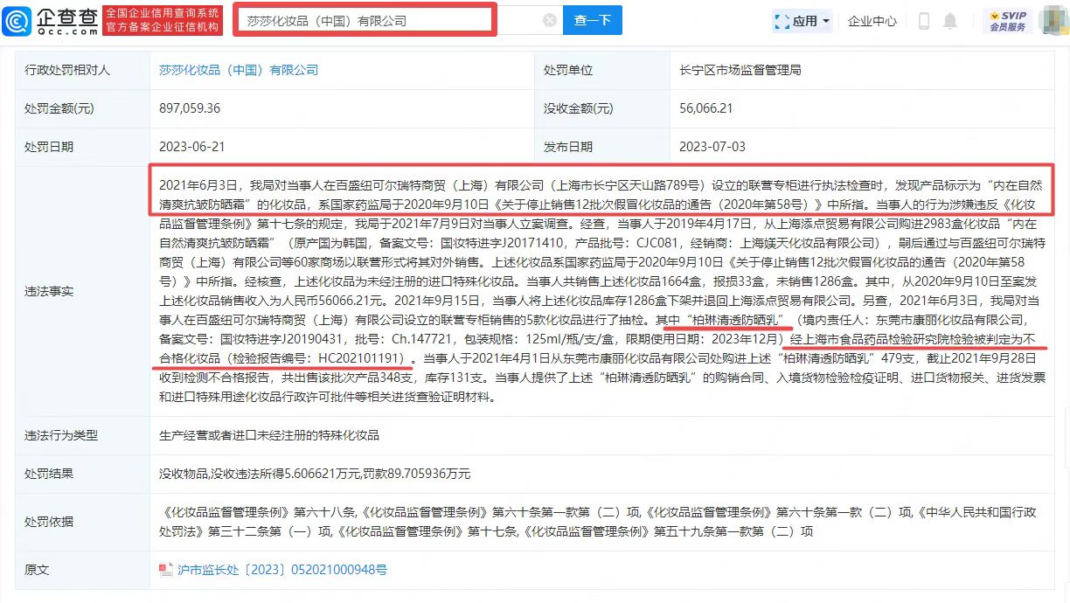Select the penalty date 2023-06-21
This screenshot has height=603, width=1070.
[x=192, y=147]
